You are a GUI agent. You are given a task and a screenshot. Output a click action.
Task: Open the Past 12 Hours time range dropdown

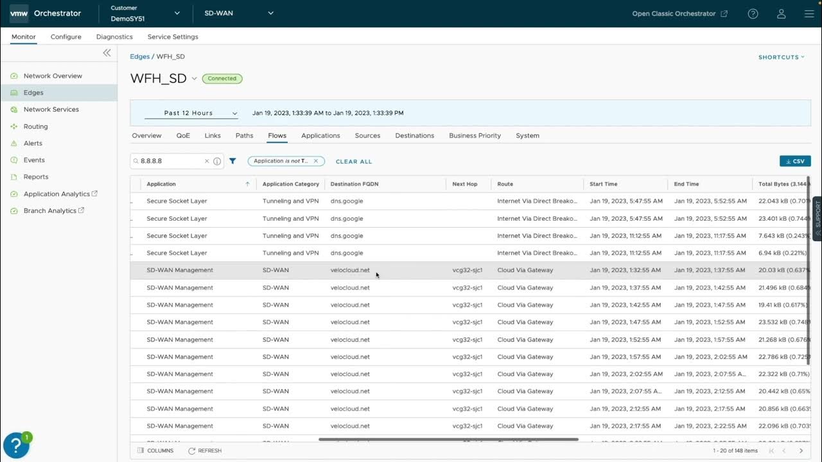tap(191, 113)
